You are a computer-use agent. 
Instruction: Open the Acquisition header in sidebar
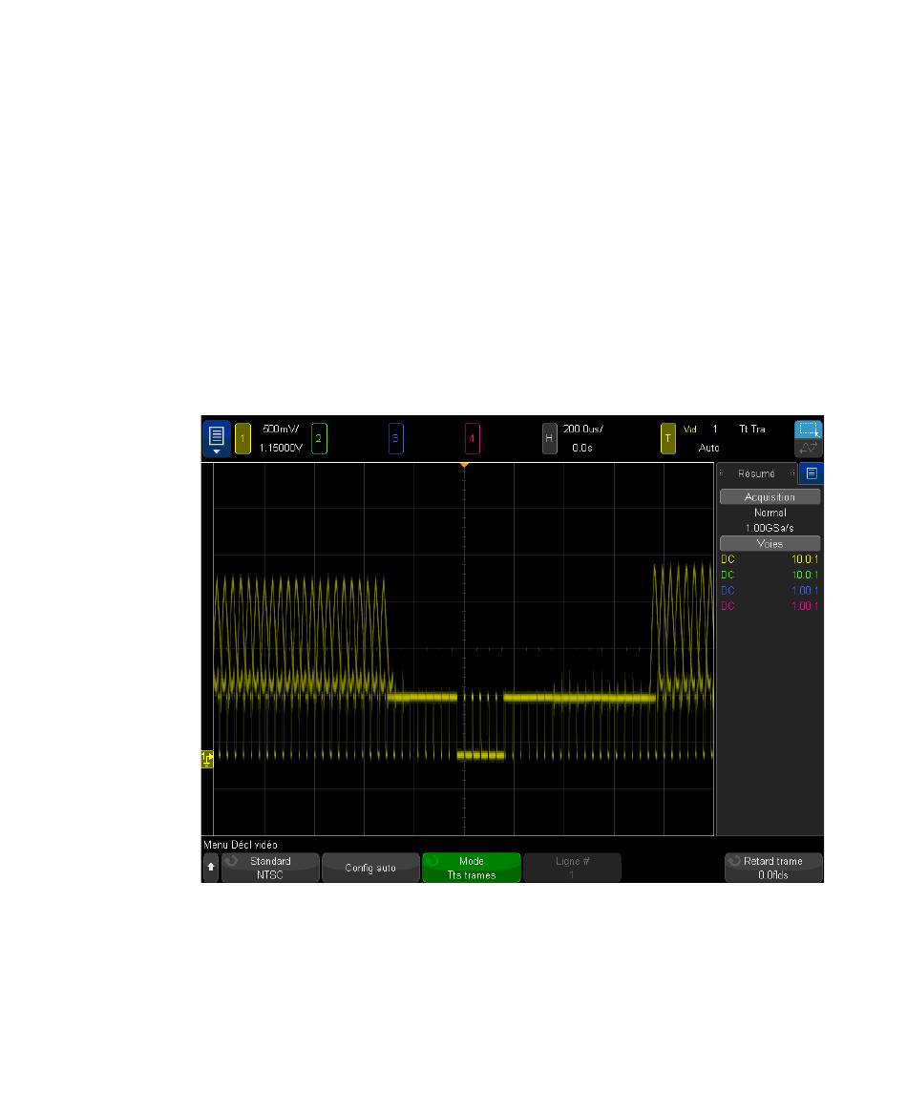(770, 497)
